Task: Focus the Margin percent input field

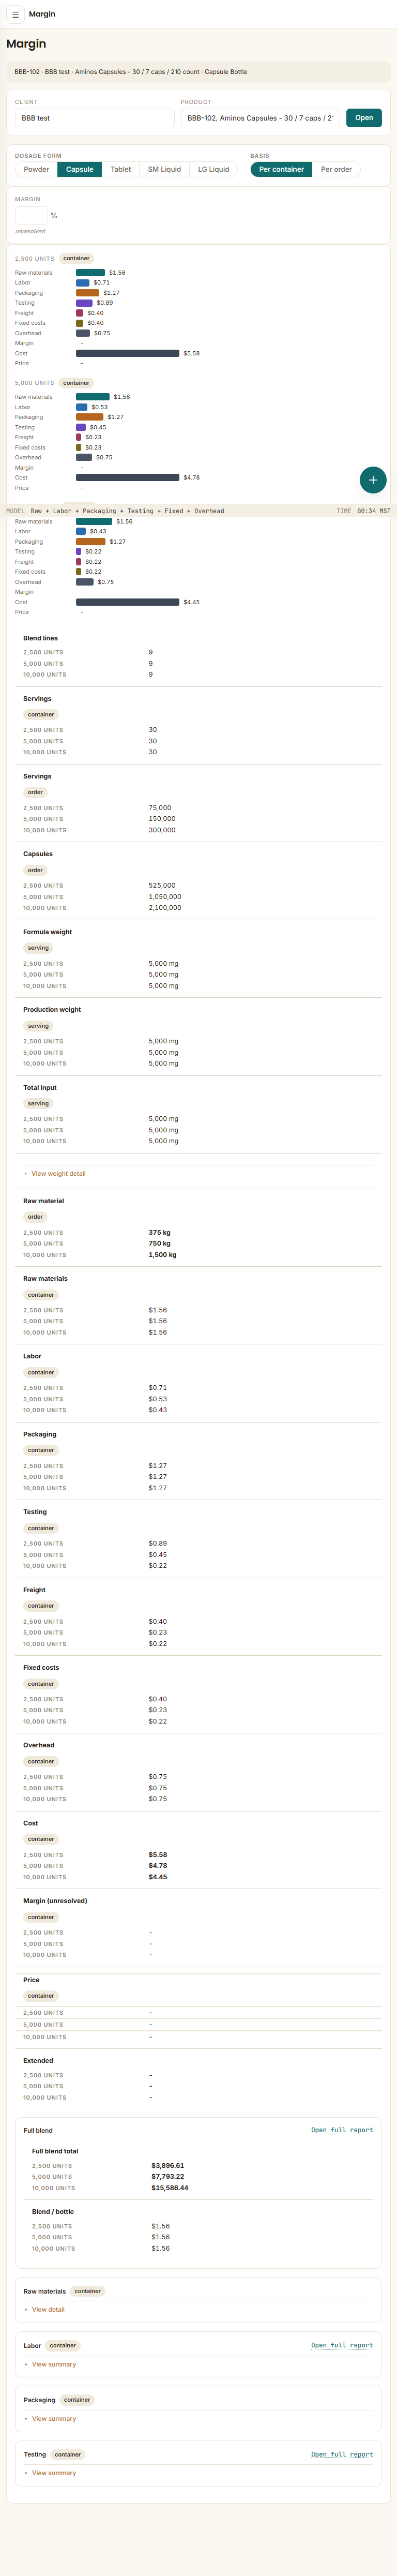Action: 31,215
